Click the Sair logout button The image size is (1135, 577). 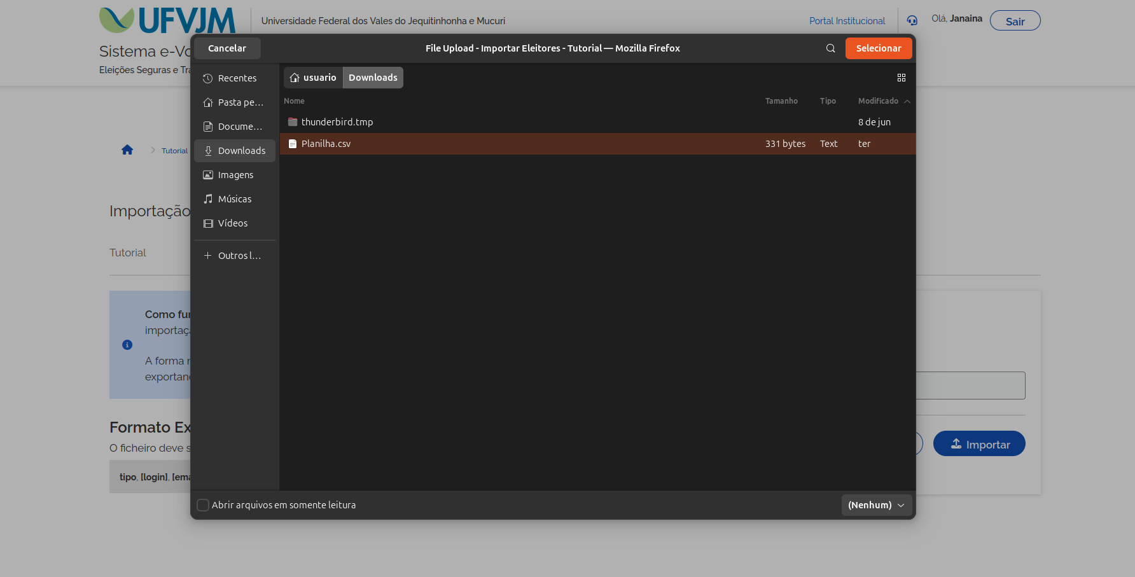[x=1015, y=21]
